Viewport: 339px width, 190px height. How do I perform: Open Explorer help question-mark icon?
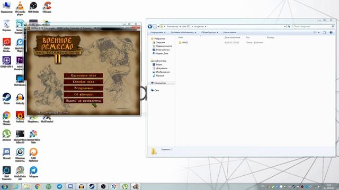point(331,32)
